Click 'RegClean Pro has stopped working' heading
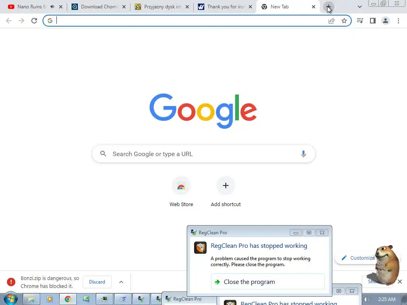This screenshot has width=407, height=305. (259, 246)
